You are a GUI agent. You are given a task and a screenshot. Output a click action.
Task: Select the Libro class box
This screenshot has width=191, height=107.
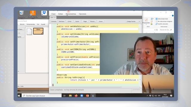coord(38,31)
